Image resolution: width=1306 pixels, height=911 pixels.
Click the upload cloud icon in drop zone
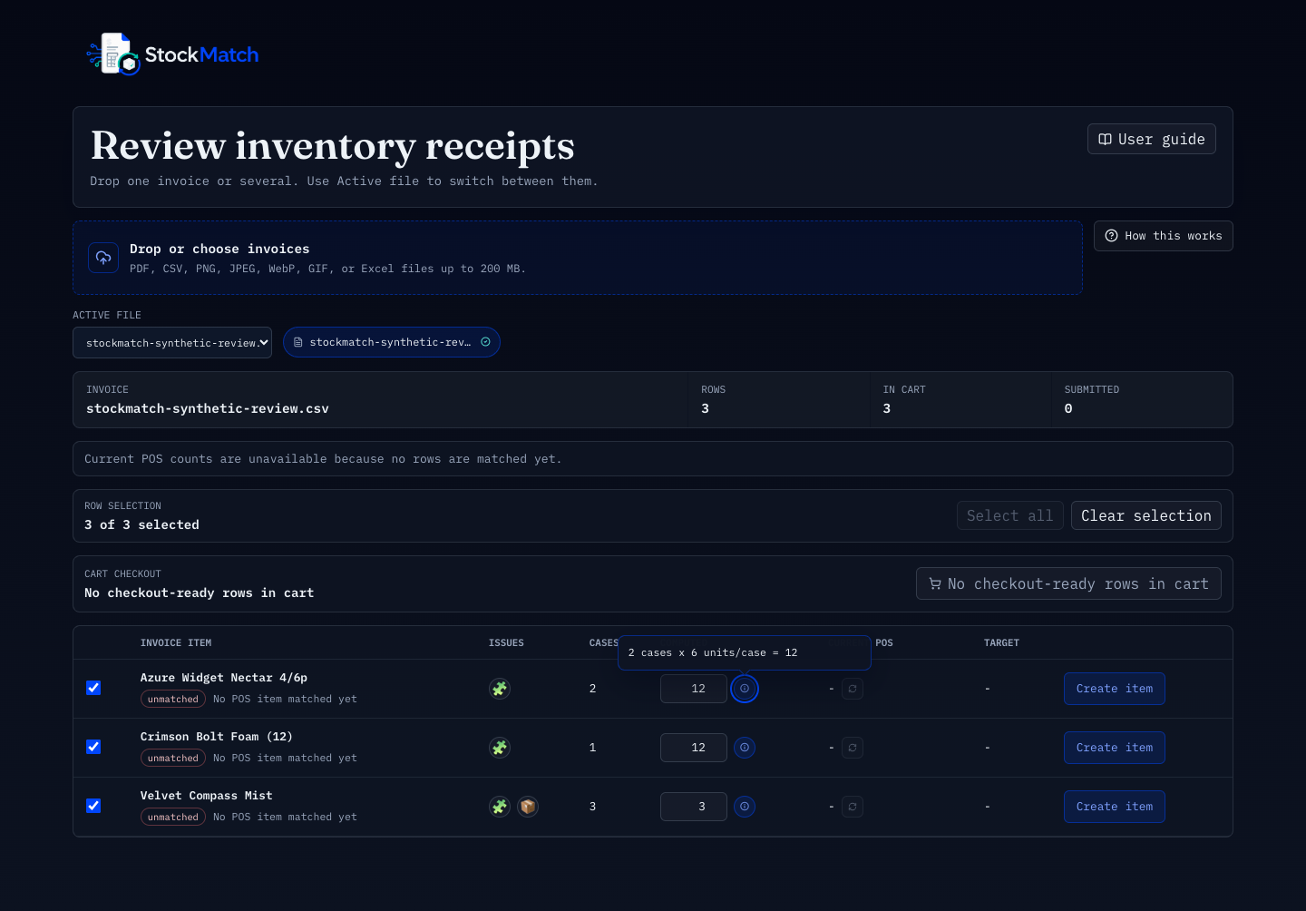tap(103, 258)
